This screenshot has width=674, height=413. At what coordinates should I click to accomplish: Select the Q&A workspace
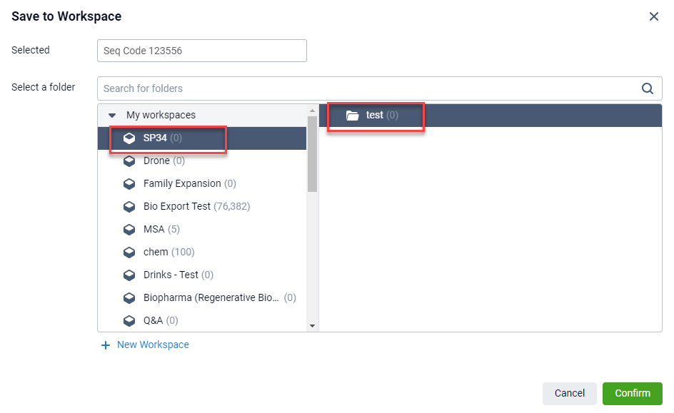click(x=153, y=321)
